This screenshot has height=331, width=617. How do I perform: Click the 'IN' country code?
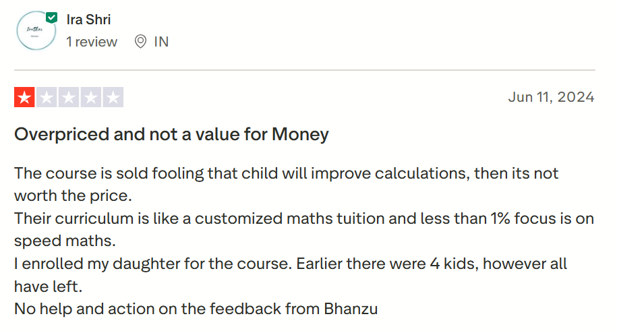(161, 42)
